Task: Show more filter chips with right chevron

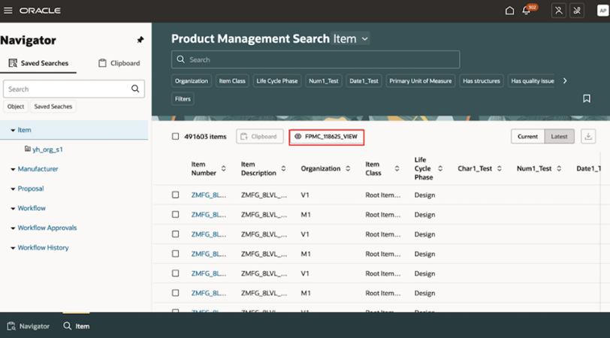Action: point(565,81)
